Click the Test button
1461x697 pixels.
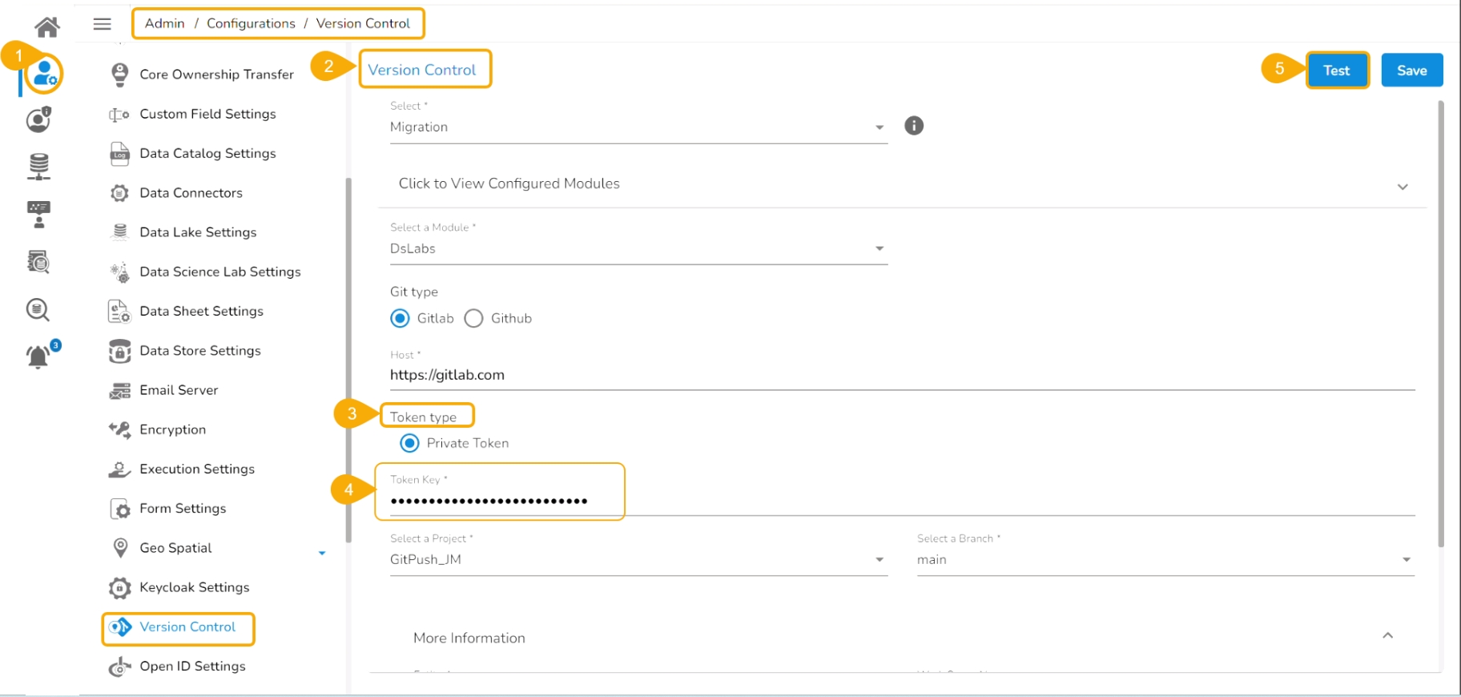click(1336, 71)
